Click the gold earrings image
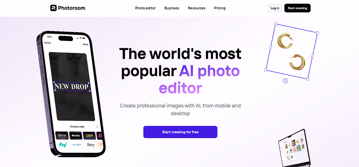 [291, 51]
